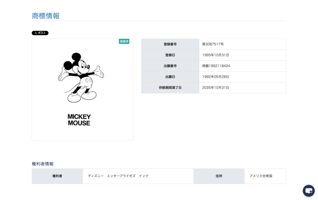
Task: Click the registration date 1995年10月31日
Action: [216, 55]
